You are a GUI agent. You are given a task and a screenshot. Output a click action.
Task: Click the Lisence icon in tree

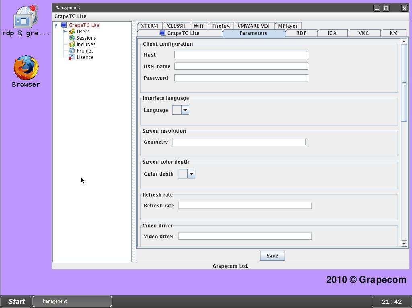pyautogui.click(x=72, y=57)
